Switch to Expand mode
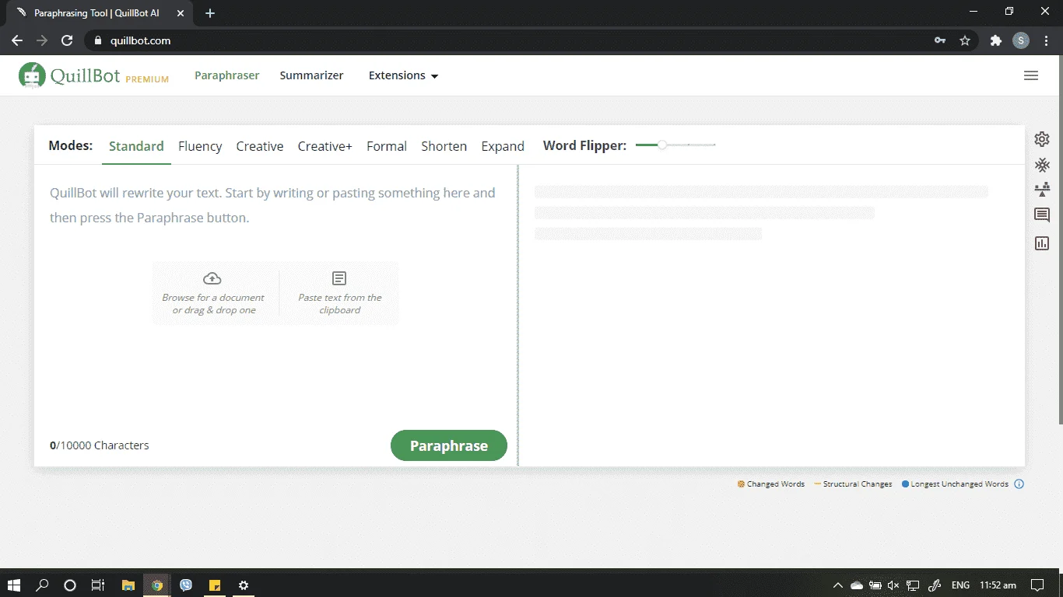This screenshot has height=597, width=1063. point(503,146)
